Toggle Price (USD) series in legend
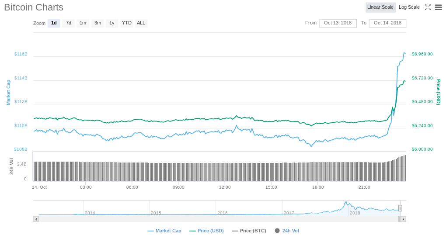The image size is (446, 235). (206, 231)
